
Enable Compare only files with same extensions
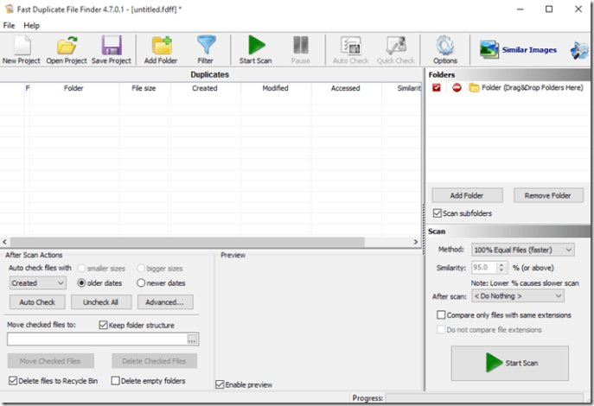click(x=441, y=314)
